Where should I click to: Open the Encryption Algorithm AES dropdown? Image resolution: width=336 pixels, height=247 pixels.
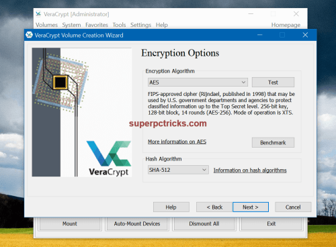coord(198,83)
